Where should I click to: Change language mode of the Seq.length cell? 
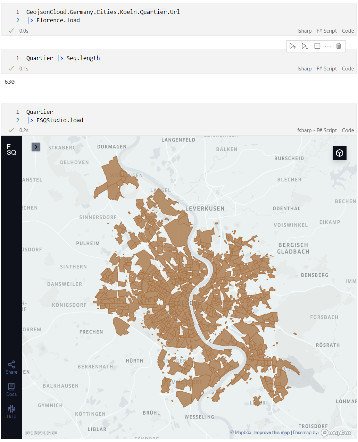317,69
